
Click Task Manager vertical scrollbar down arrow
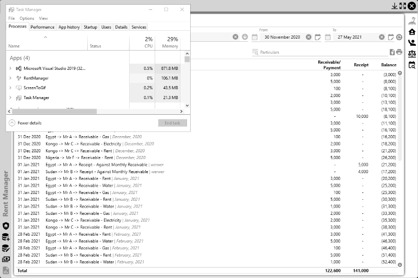point(187,105)
